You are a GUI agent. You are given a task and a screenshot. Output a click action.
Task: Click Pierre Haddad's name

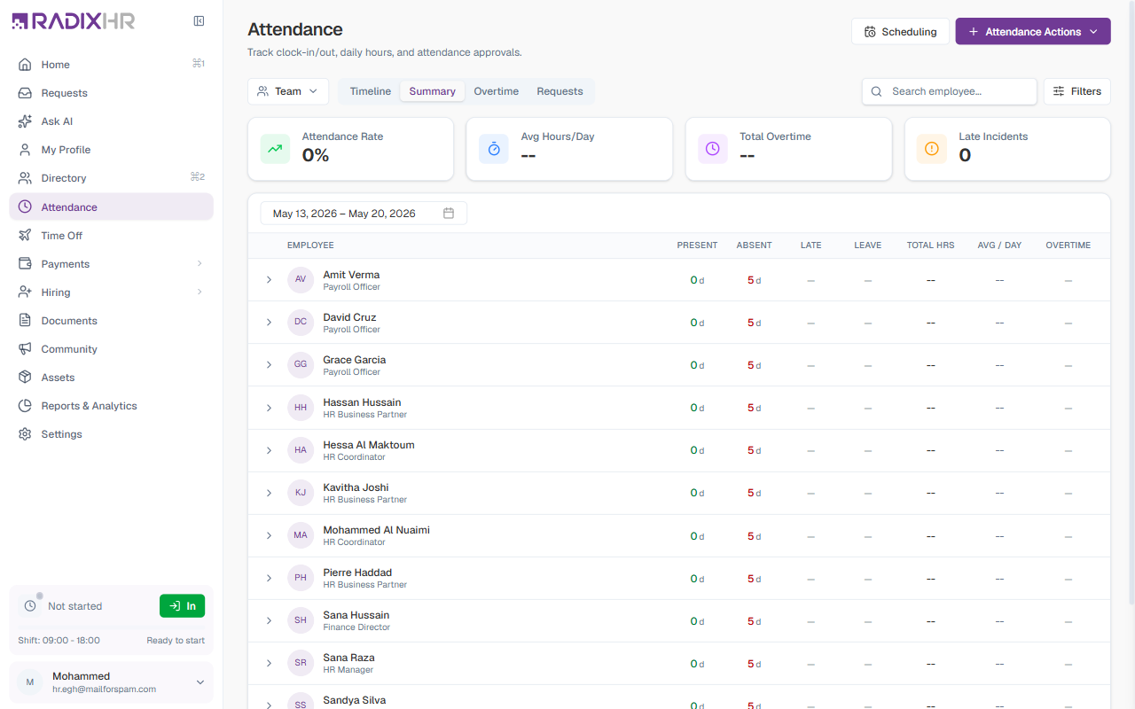[x=357, y=573]
